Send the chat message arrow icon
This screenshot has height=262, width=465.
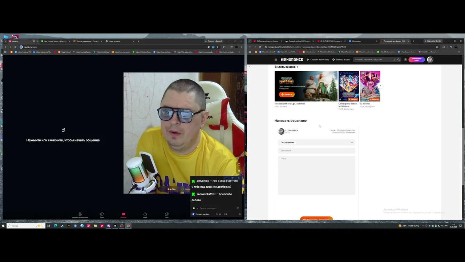coord(238,208)
